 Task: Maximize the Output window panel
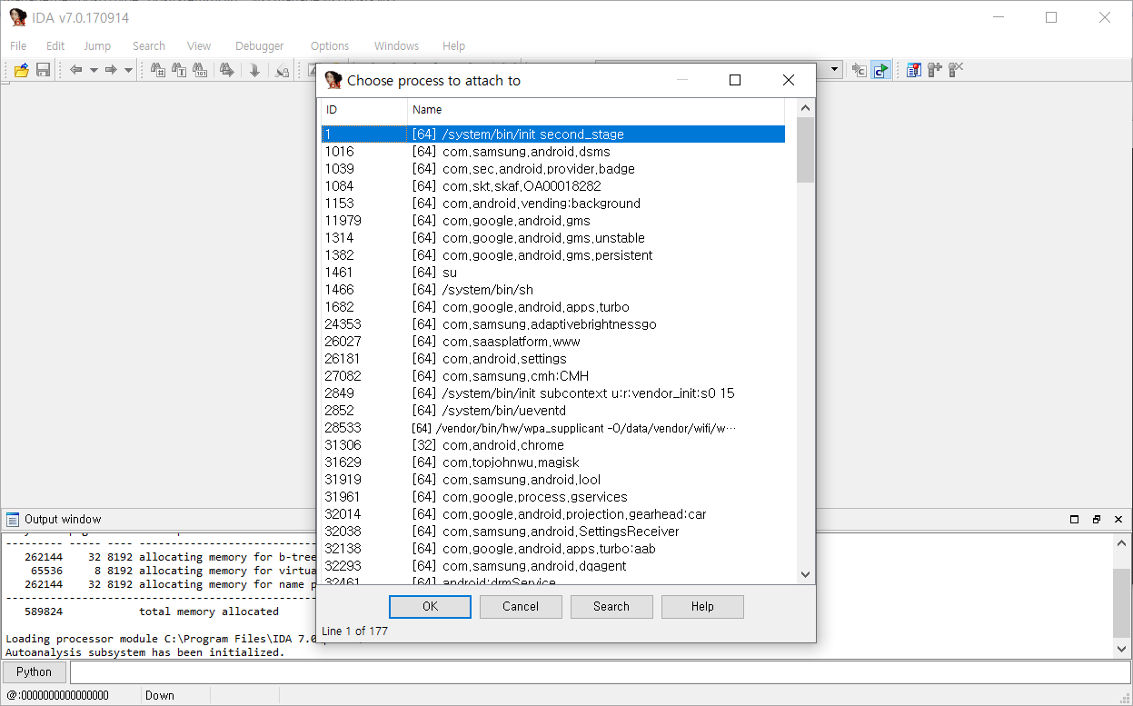(x=1075, y=520)
